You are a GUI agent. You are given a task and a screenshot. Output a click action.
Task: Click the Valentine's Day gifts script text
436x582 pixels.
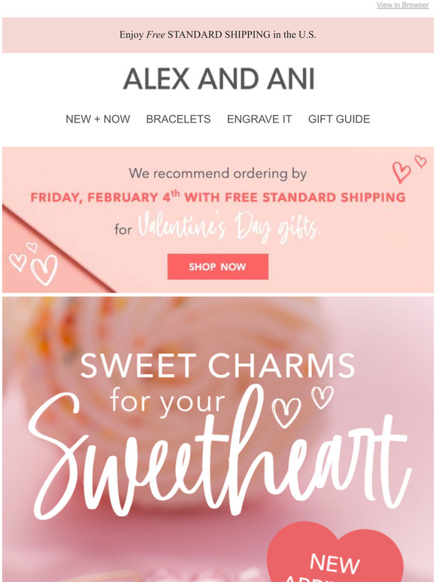[229, 227]
